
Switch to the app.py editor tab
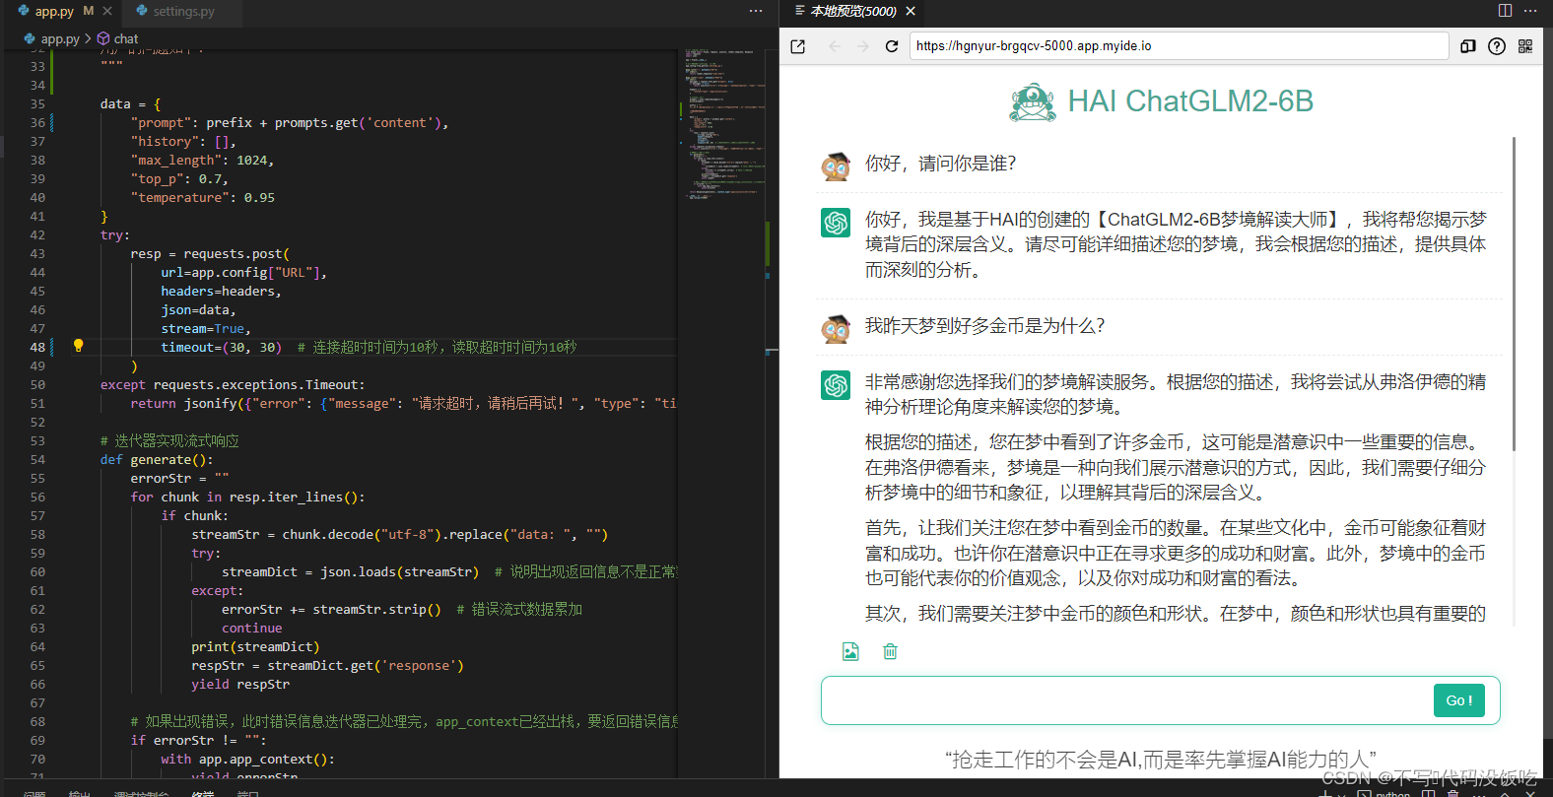(55, 11)
